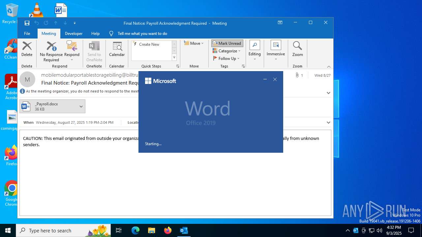Viewport: 422px width, 237px height.
Task: Select the Meeting ribbon tab
Action: [49, 34]
